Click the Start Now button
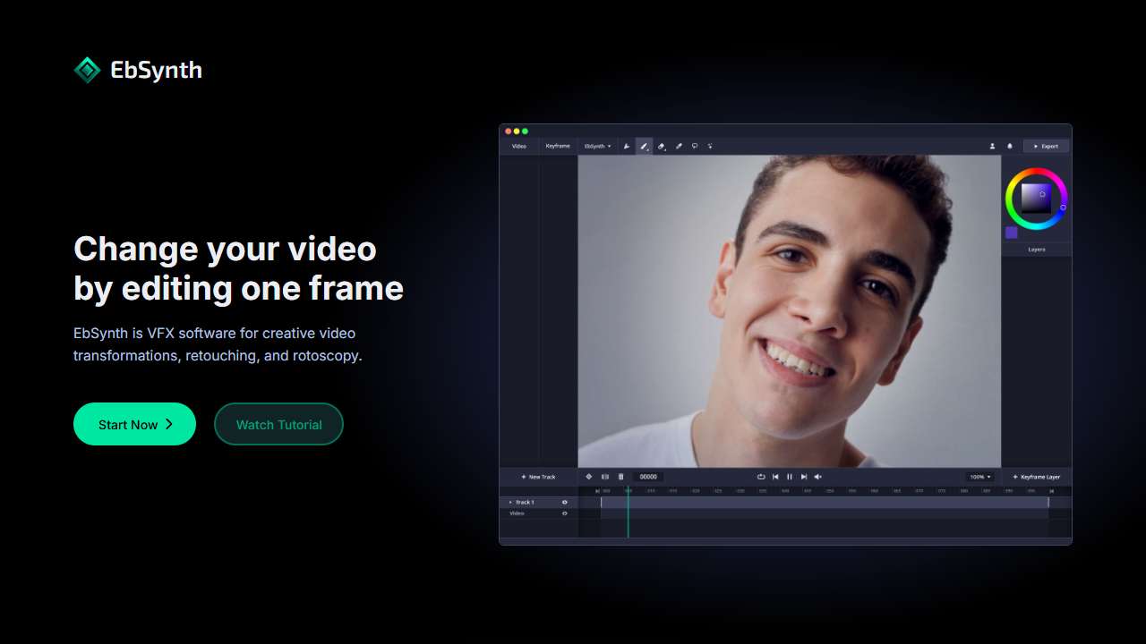 point(134,424)
